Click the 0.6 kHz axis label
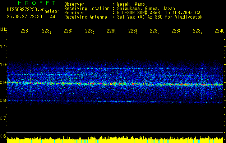 [3, 136]
